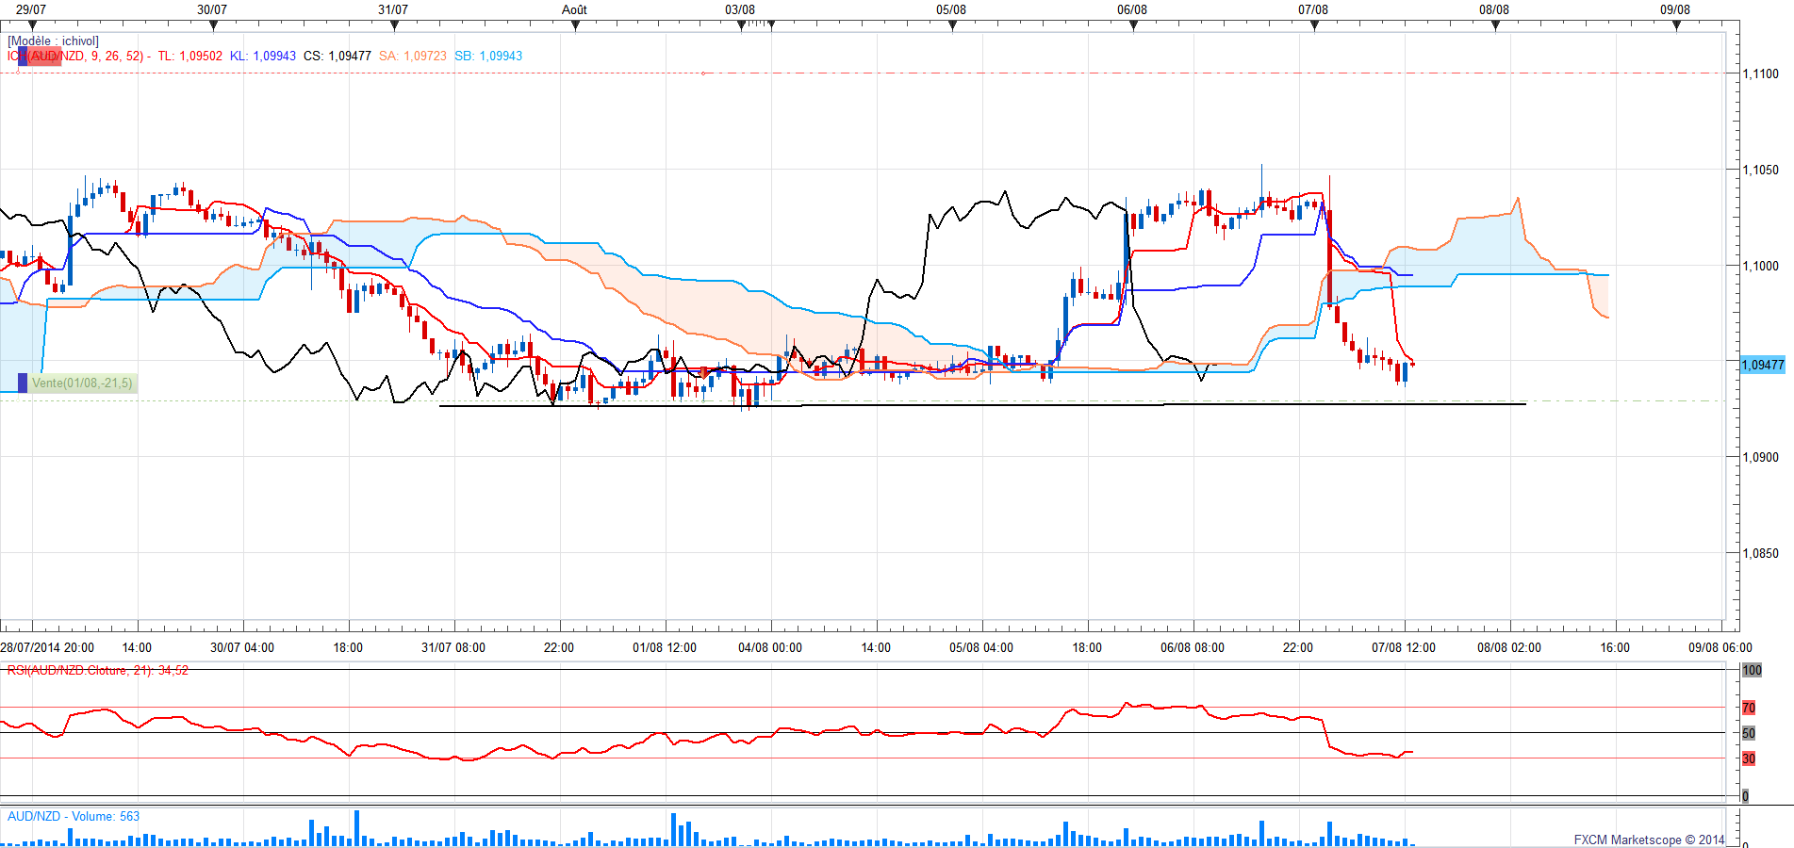Select the TL: 1,09502 legend value
This screenshot has width=1794, height=848.
[x=189, y=57]
